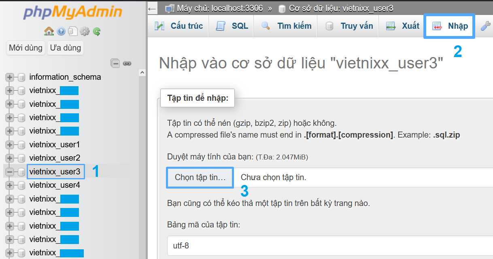Switch to the Cấu trúc tab

(x=178, y=26)
